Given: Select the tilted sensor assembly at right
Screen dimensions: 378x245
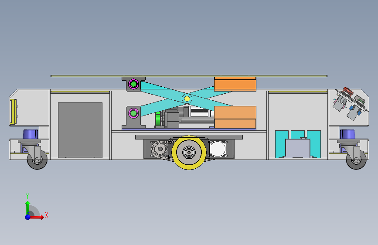Looking at the screenshot, I should [x=351, y=103].
